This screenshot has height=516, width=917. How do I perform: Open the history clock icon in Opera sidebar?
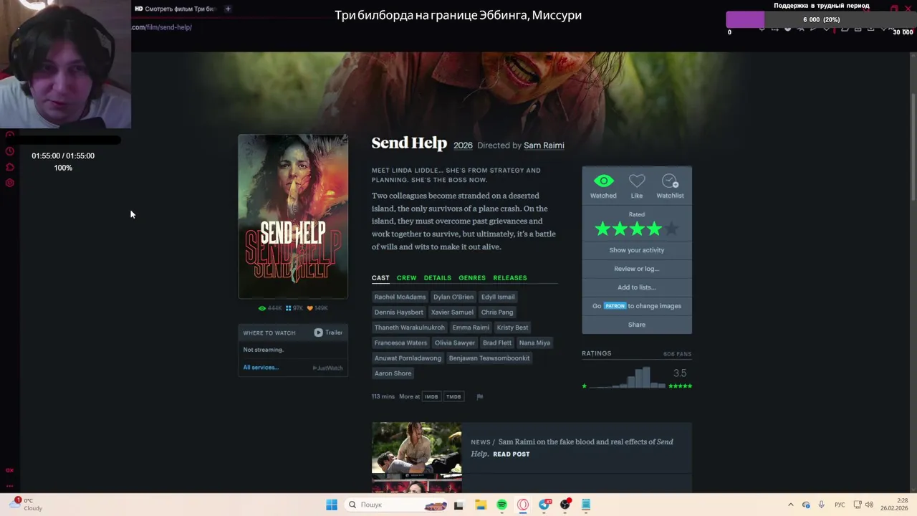click(9, 151)
